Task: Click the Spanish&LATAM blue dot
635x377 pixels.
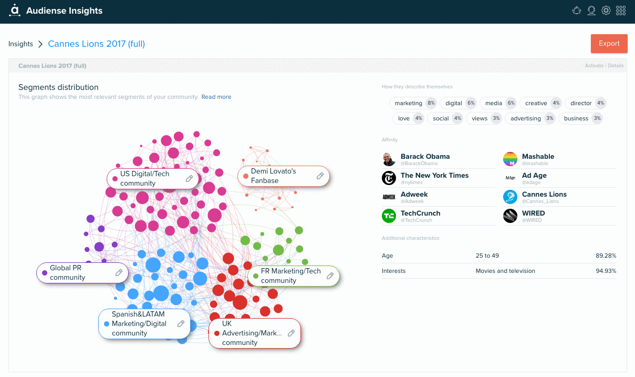Action: point(107,324)
